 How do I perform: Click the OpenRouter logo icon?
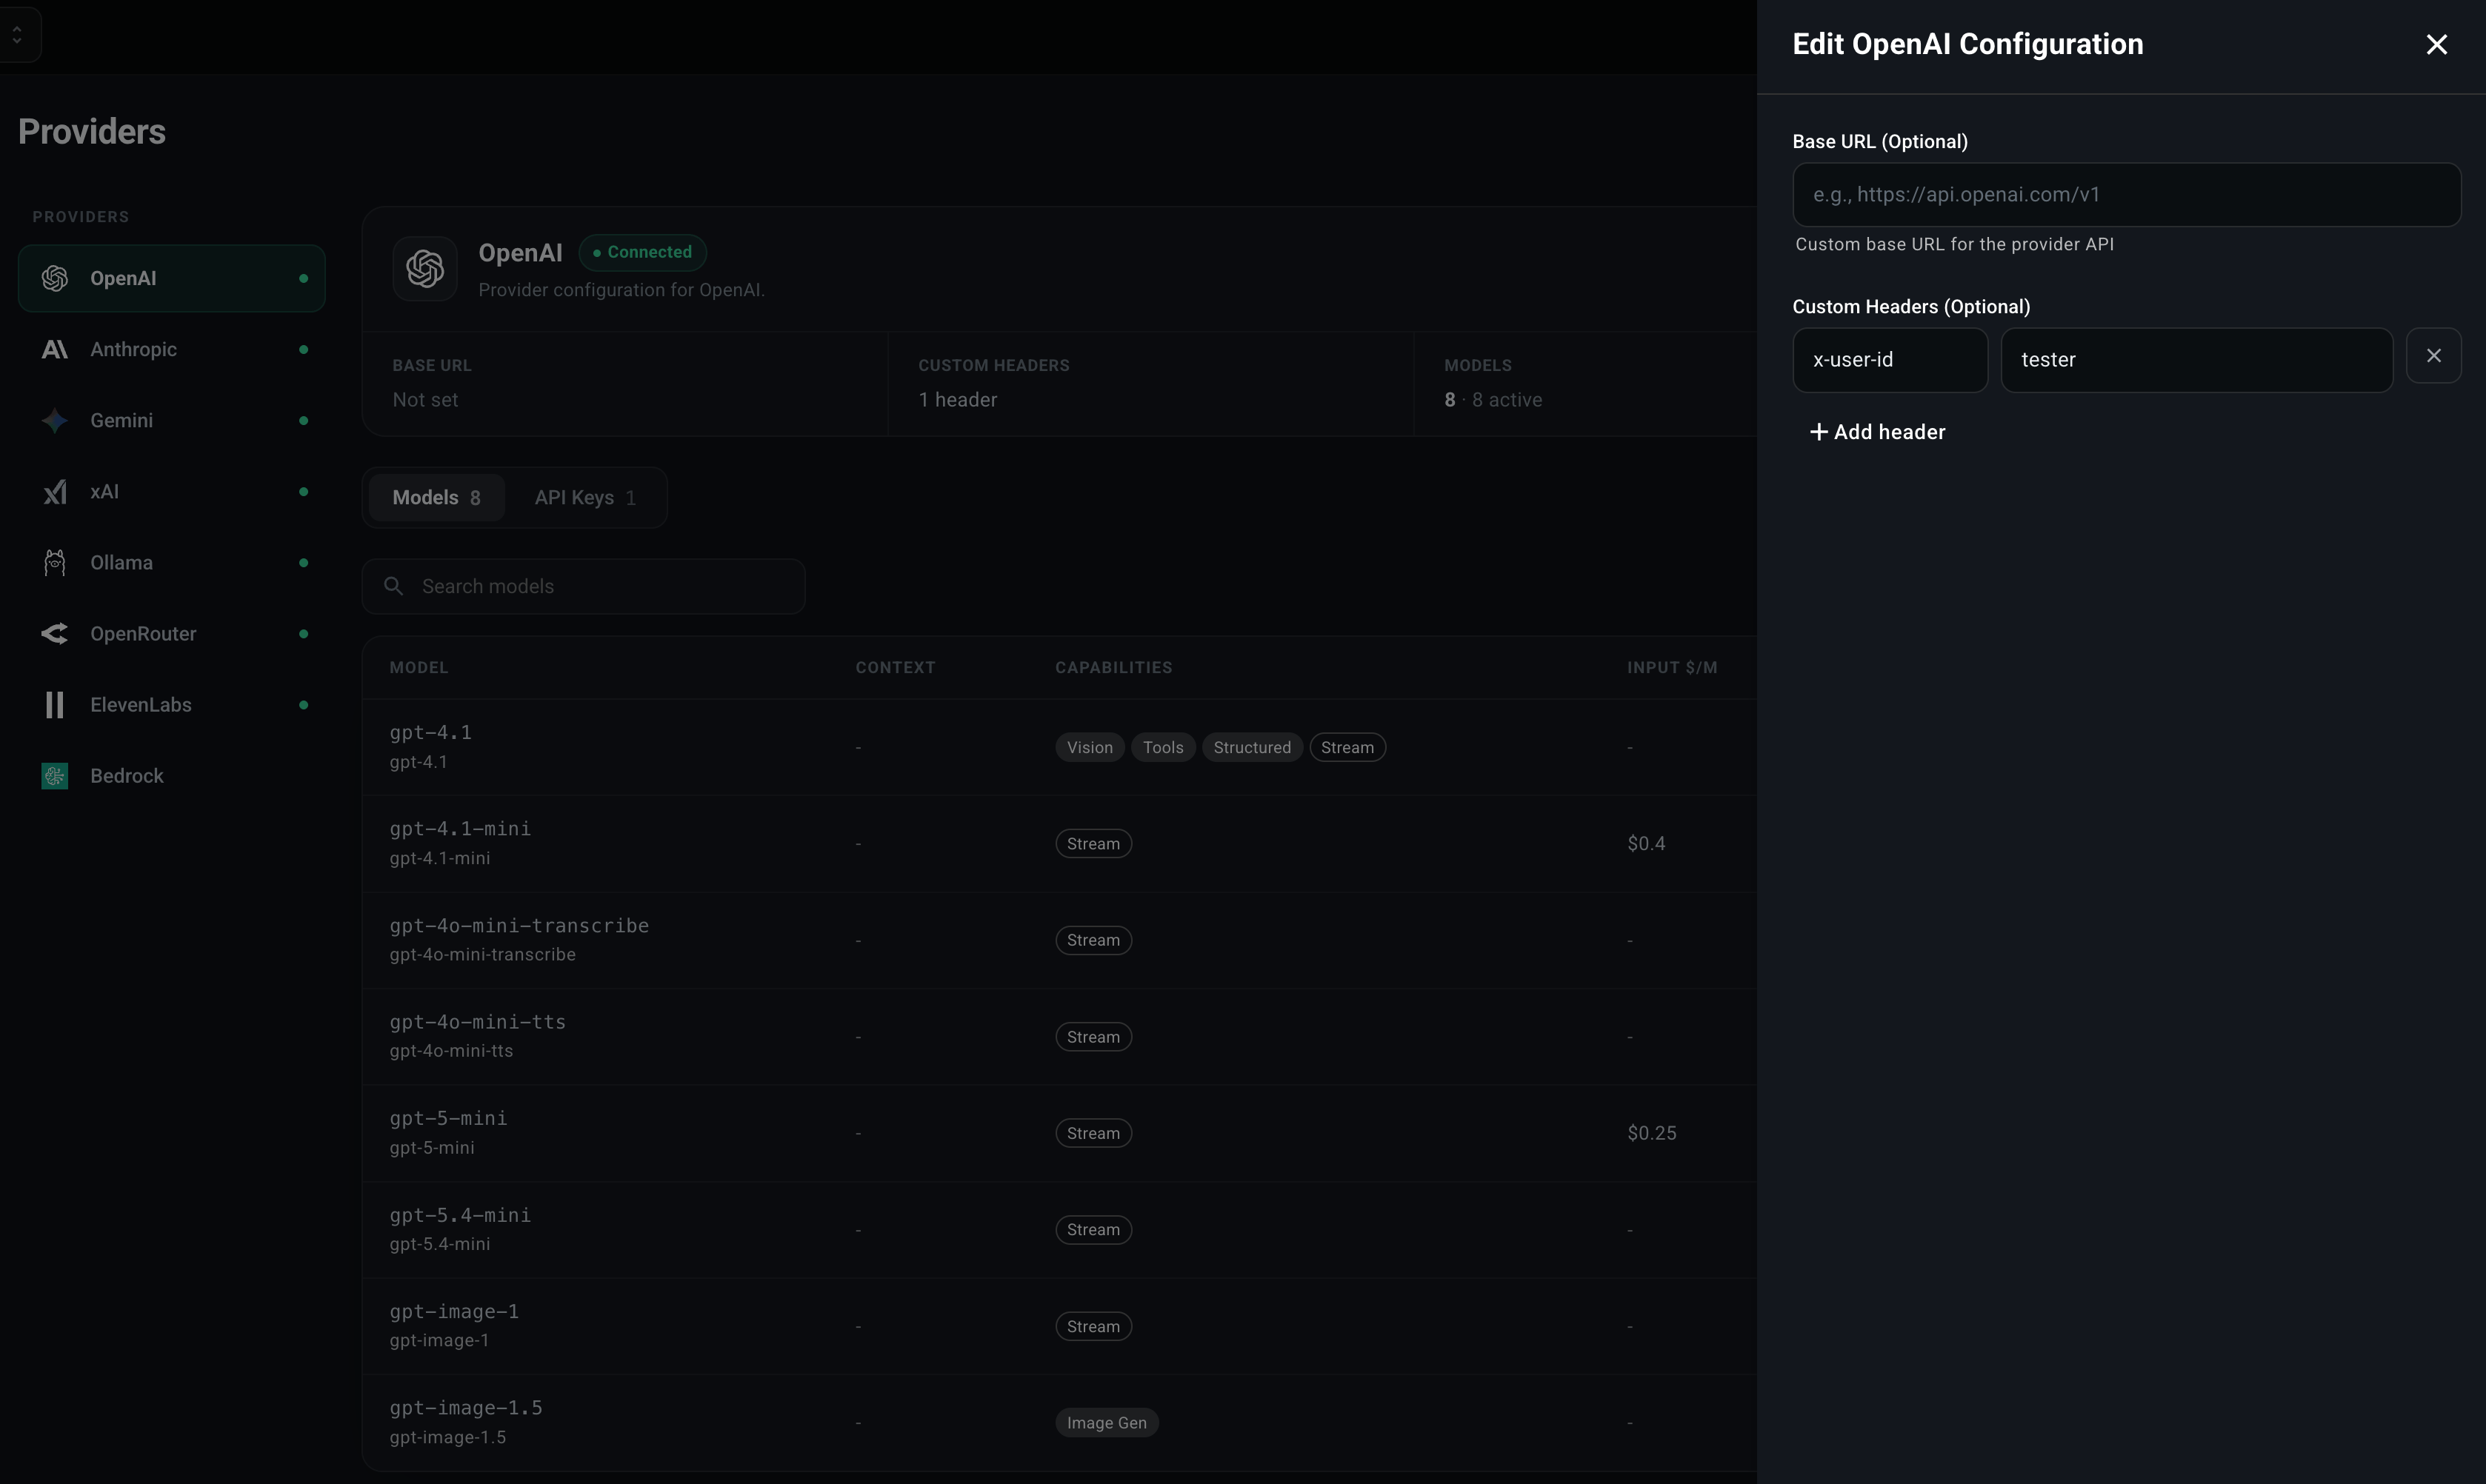pyautogui.click(x=55, y=633)
